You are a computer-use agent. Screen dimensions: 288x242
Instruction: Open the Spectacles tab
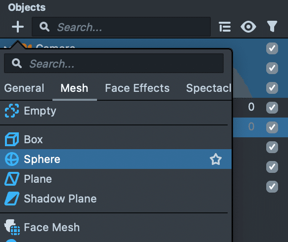pyautogui.click(x=209, y=88)
